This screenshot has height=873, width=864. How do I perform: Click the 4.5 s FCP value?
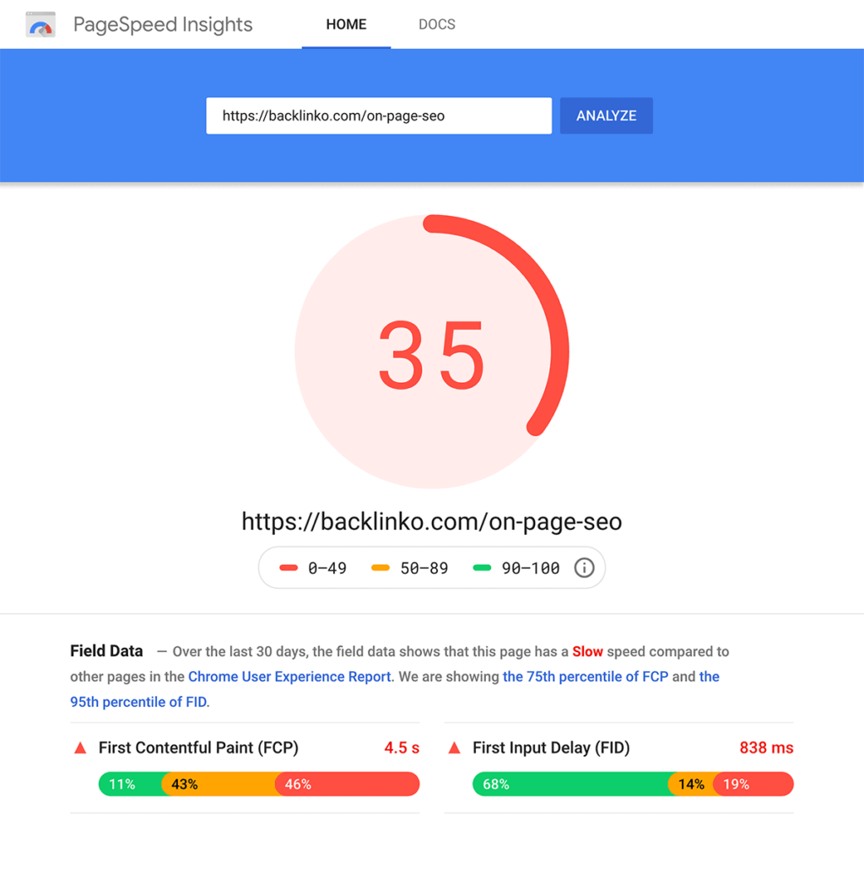pyautogui.click(x=401, y=747)
